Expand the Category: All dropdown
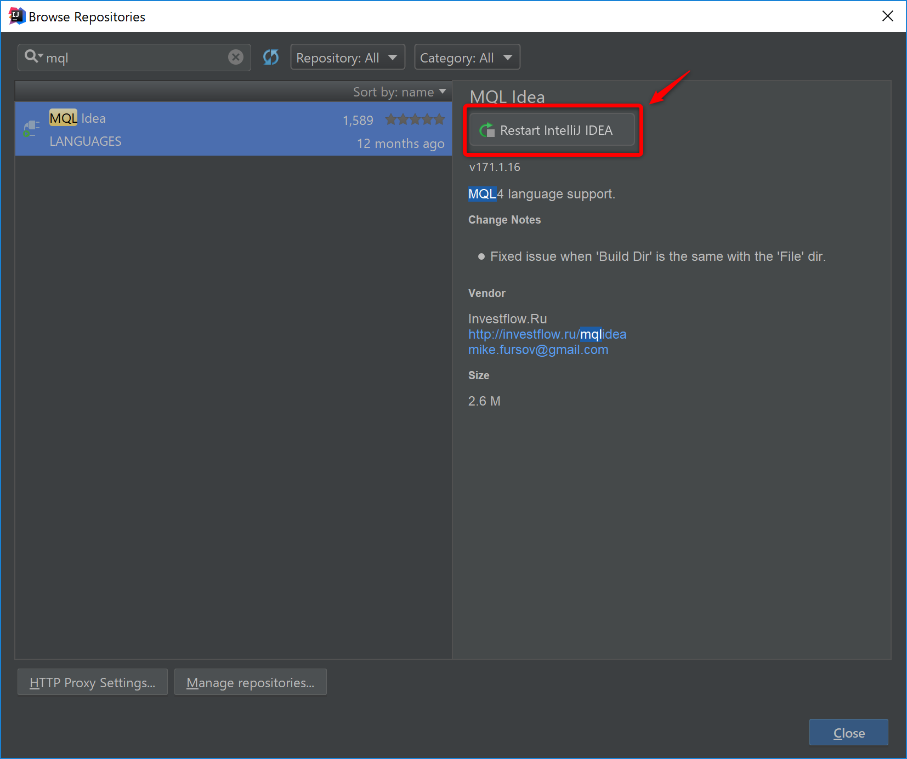This screenshot has height=759, width=907. (467, 58)
